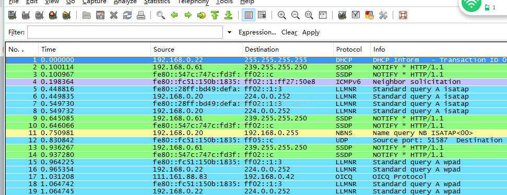Open preferences with wrench icon
This screenshot has width=507, height=195.
[383, 15]
